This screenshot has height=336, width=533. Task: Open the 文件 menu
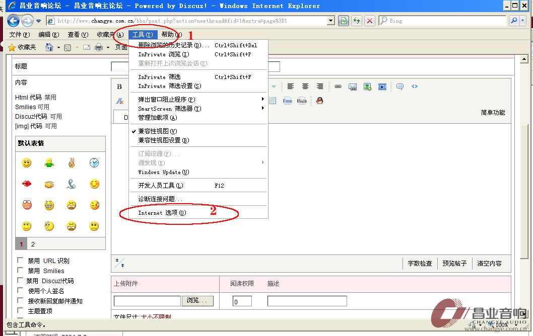(20, 35)
